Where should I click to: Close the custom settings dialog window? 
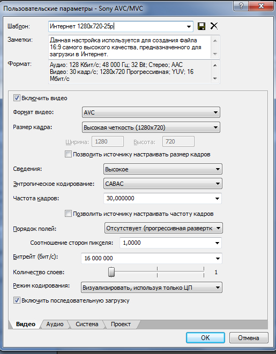coord(261,6)
